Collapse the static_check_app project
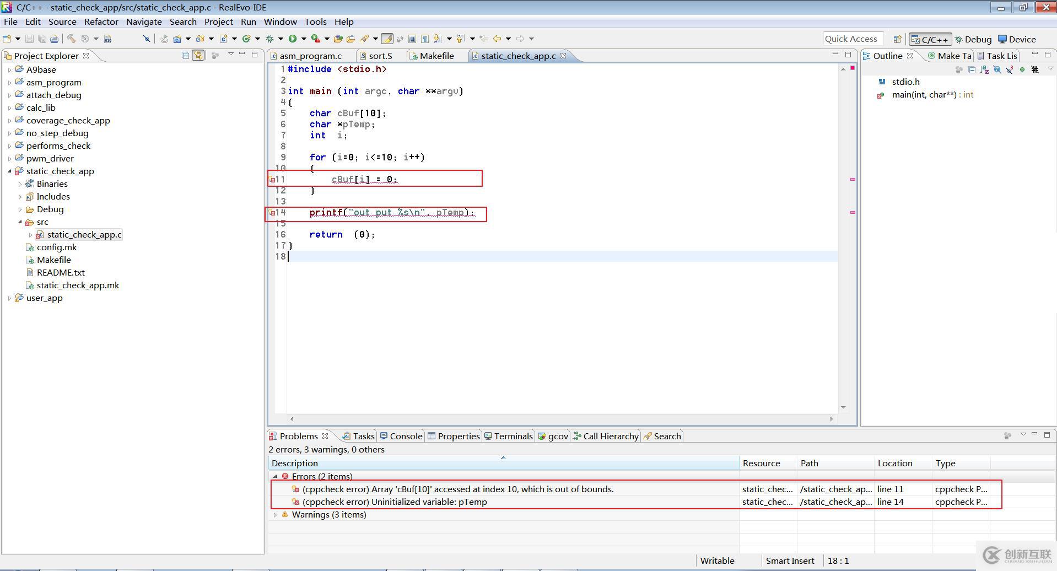This screenshot has width=1057, height=571. 9,171
